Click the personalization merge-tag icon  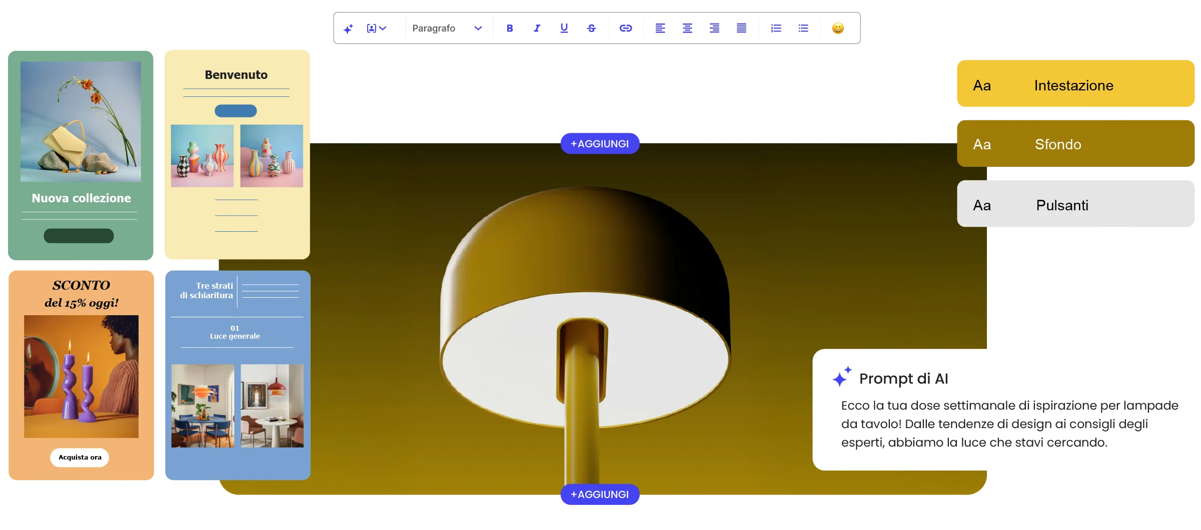pos(371,28)
